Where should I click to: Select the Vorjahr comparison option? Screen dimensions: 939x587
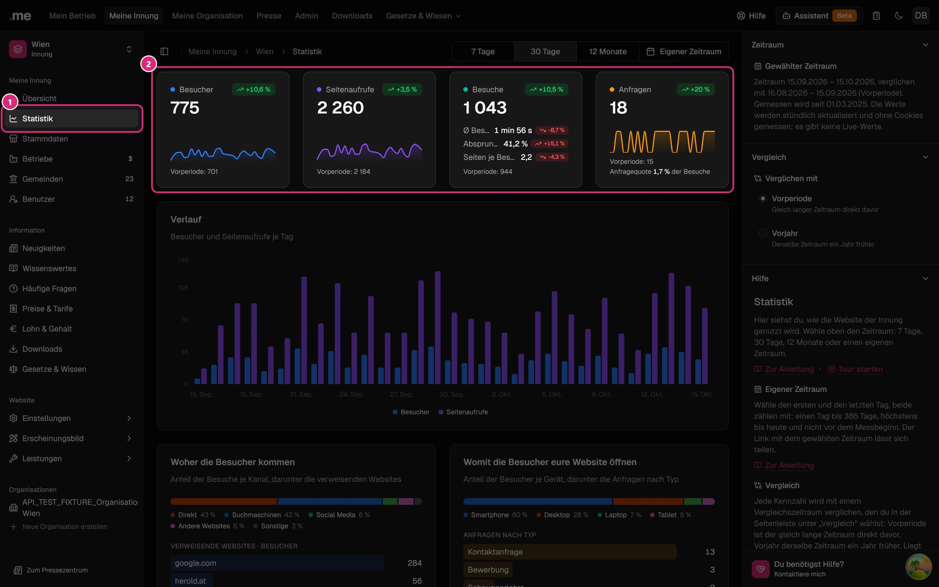click(x=763, y=233)
